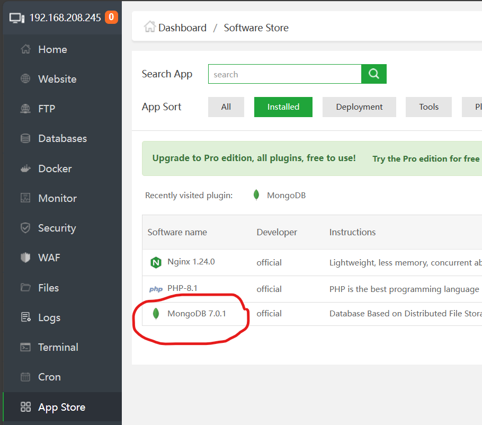Image resolution: width=482 pixels, height=425 pixels.
Task: Switch to Tools app category
Action: 429,107
